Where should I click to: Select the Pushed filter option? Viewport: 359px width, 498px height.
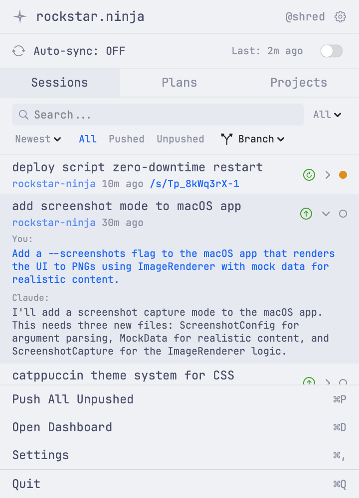[x=126, y=139]
